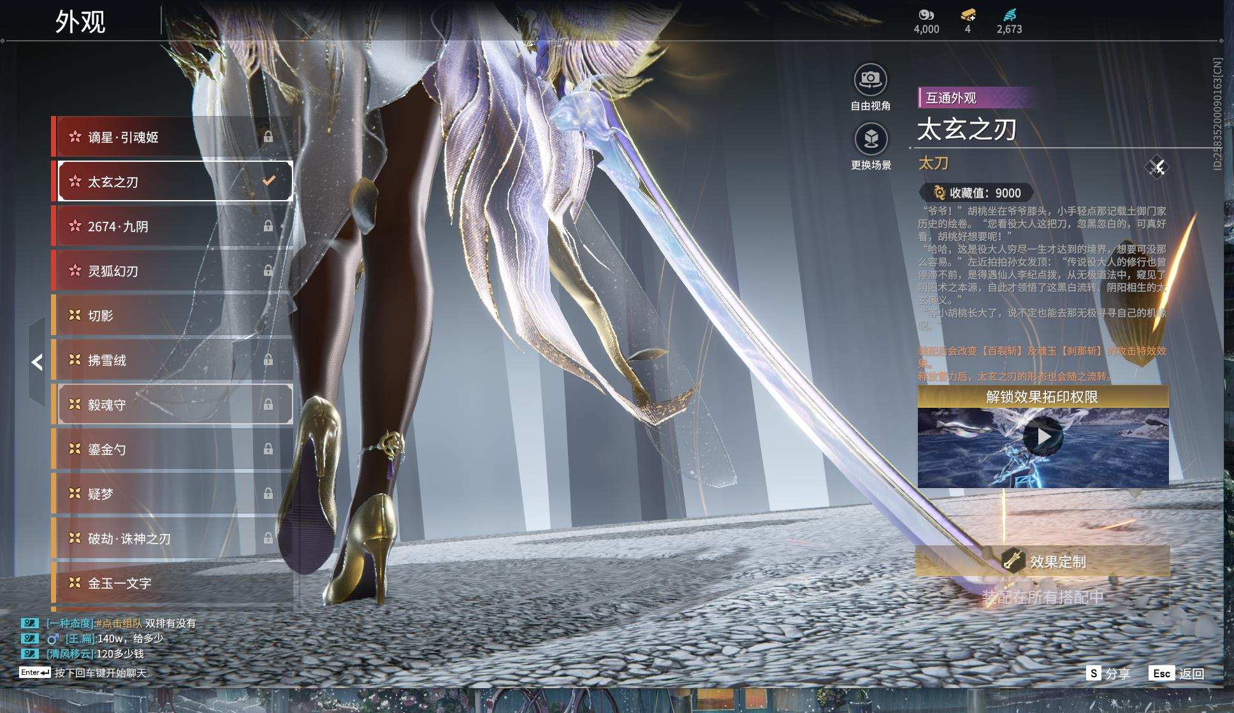Click player name 清风移云 in chat
Viewport: 1234px width, 713px height.
(x=71, y=654)
